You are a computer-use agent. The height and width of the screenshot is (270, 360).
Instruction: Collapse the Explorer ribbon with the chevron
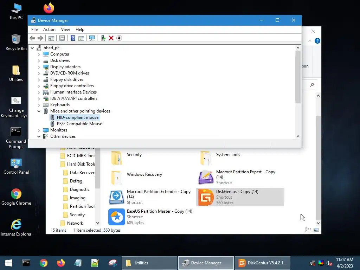click(x=310, y=41)
